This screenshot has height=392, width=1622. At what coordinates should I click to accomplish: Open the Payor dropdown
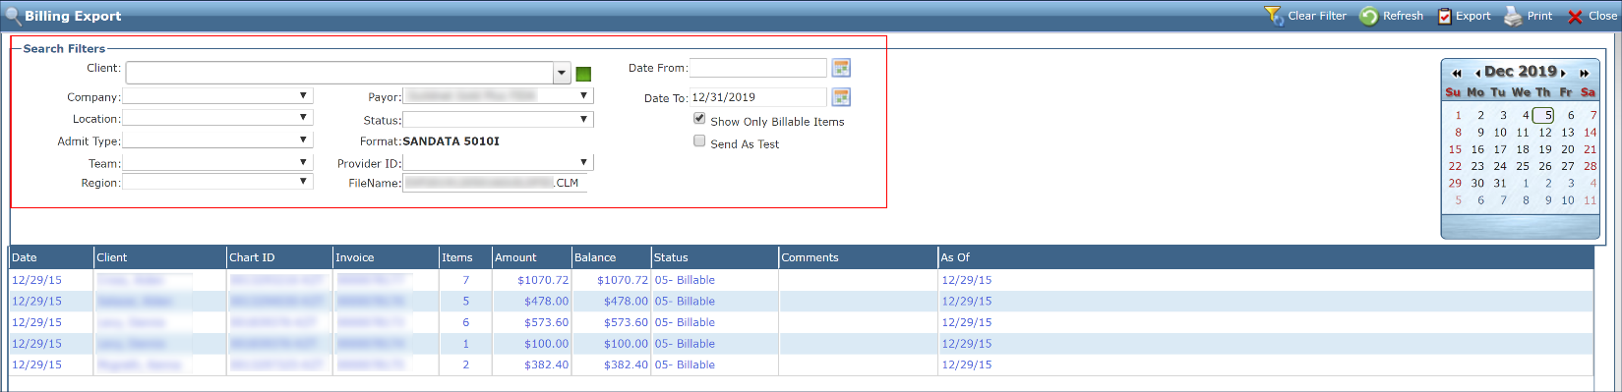(584, 96)
